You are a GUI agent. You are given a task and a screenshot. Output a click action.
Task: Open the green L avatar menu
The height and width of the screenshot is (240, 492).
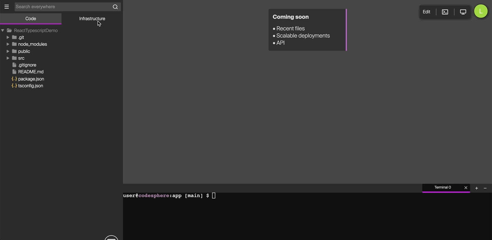coord(481,11)
